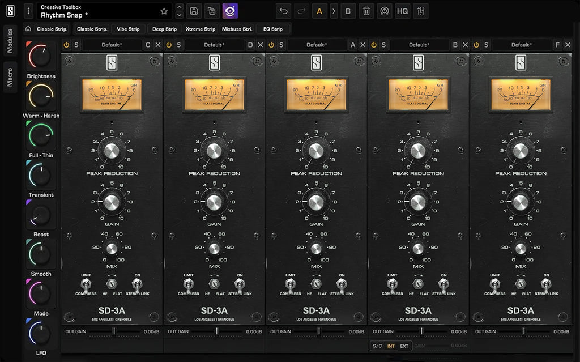Click the slot D letter button
This screenshot has height=362, width=580.
(x=250, y=45)
